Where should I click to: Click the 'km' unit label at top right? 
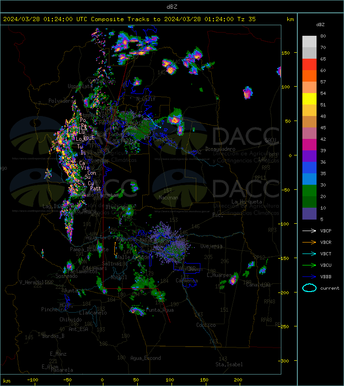[290, 19]
